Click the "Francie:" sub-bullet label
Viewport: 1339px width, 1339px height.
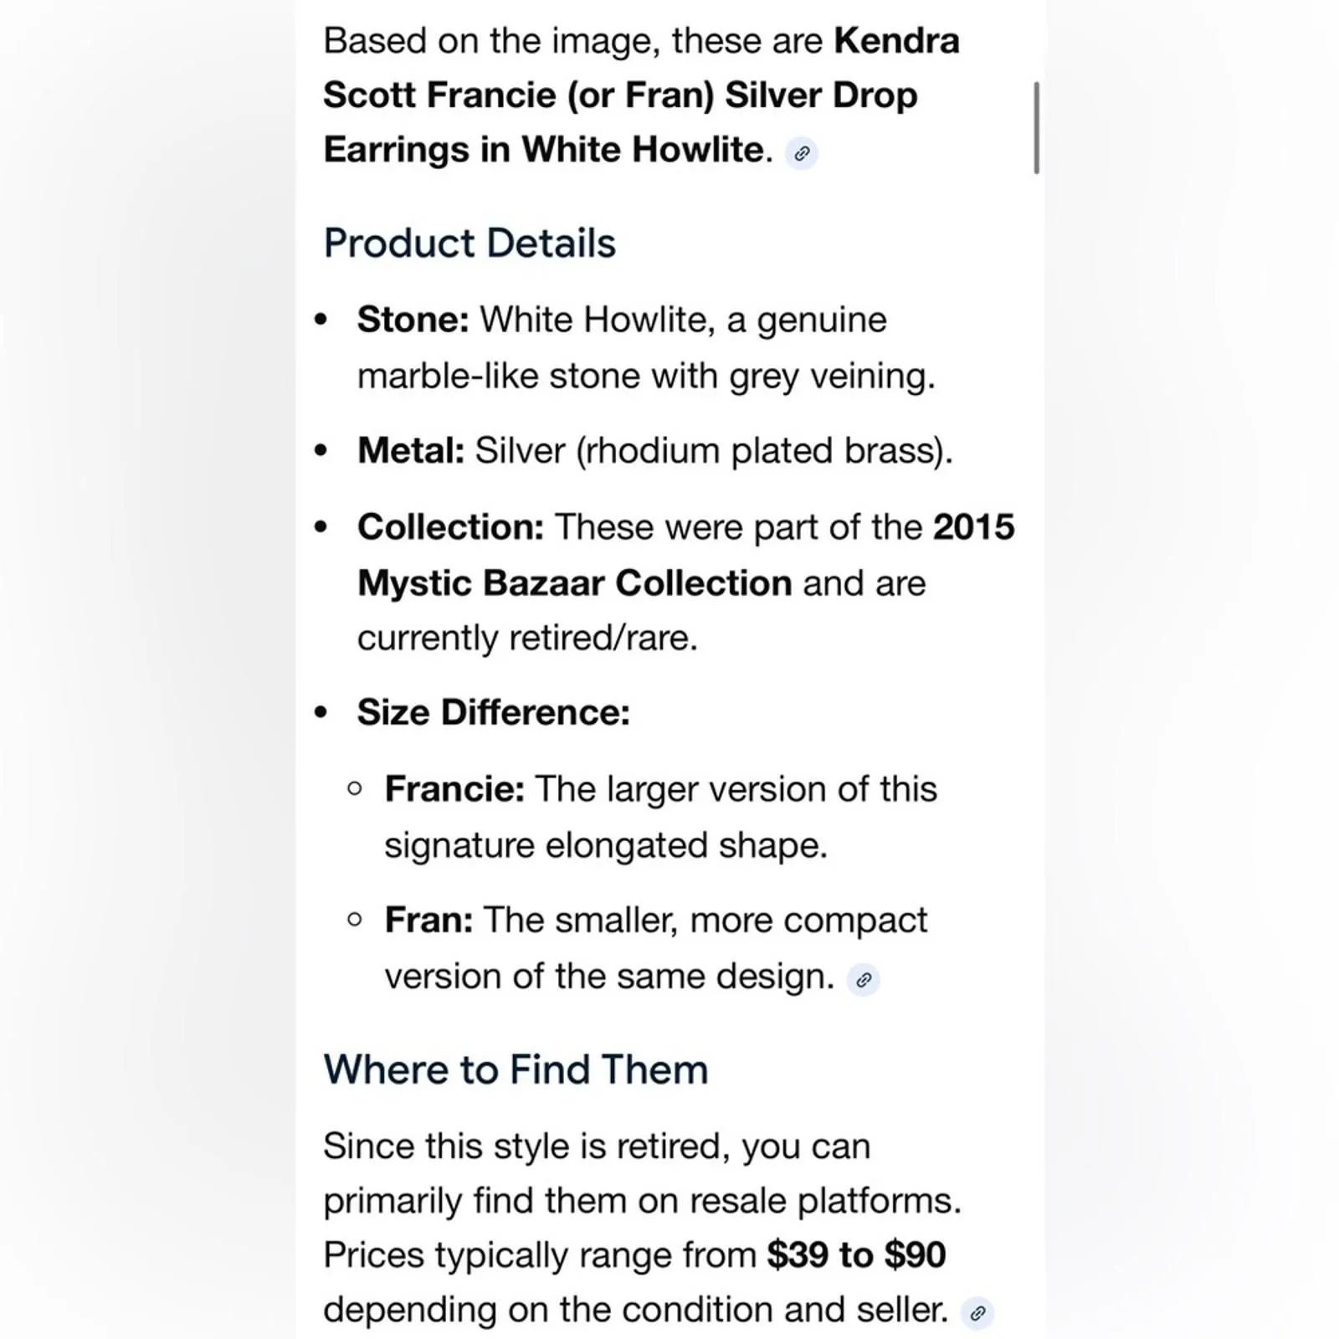454,789
